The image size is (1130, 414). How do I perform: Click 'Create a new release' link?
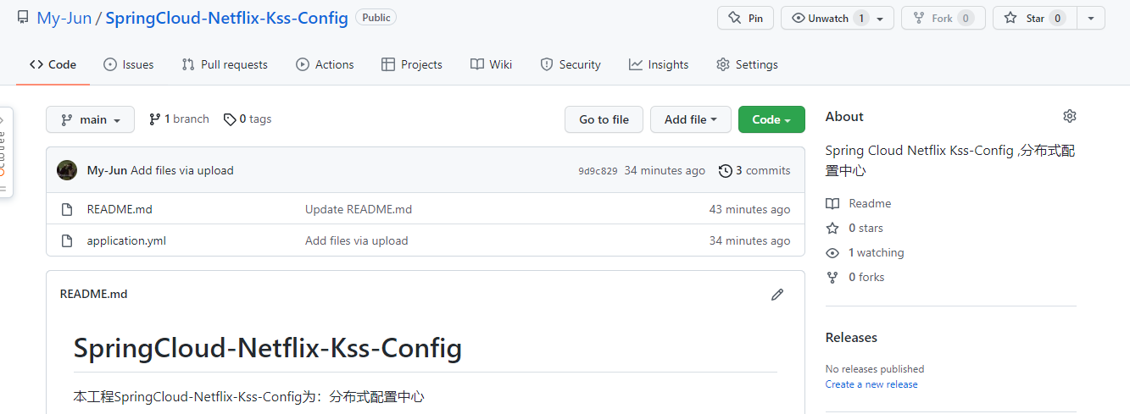[x=871, y=384]
